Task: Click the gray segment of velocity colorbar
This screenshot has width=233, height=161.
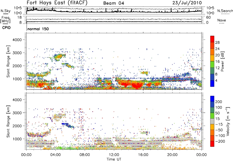Action: [212, 121]
